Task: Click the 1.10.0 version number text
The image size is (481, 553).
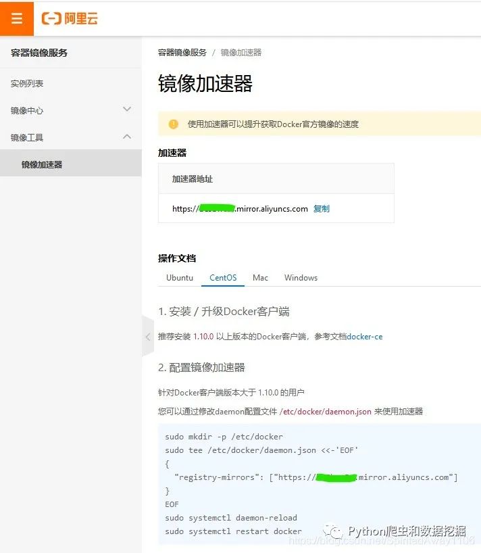Action: click(x=203, y=337)
